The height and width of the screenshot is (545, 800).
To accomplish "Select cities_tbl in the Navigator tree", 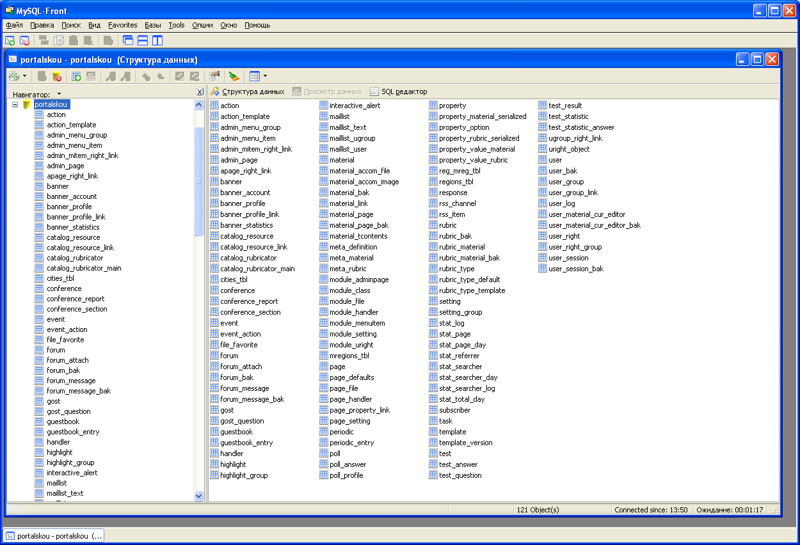I will [60, 278].
